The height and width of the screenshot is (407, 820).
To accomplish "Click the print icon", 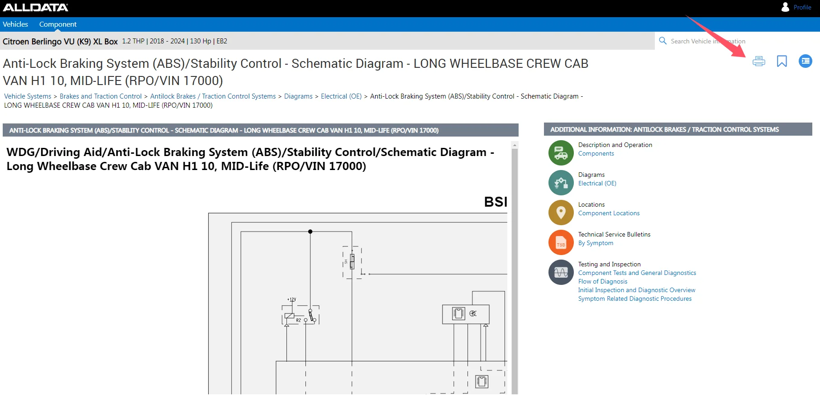I will pyautogui.click(x=759, y=61).
